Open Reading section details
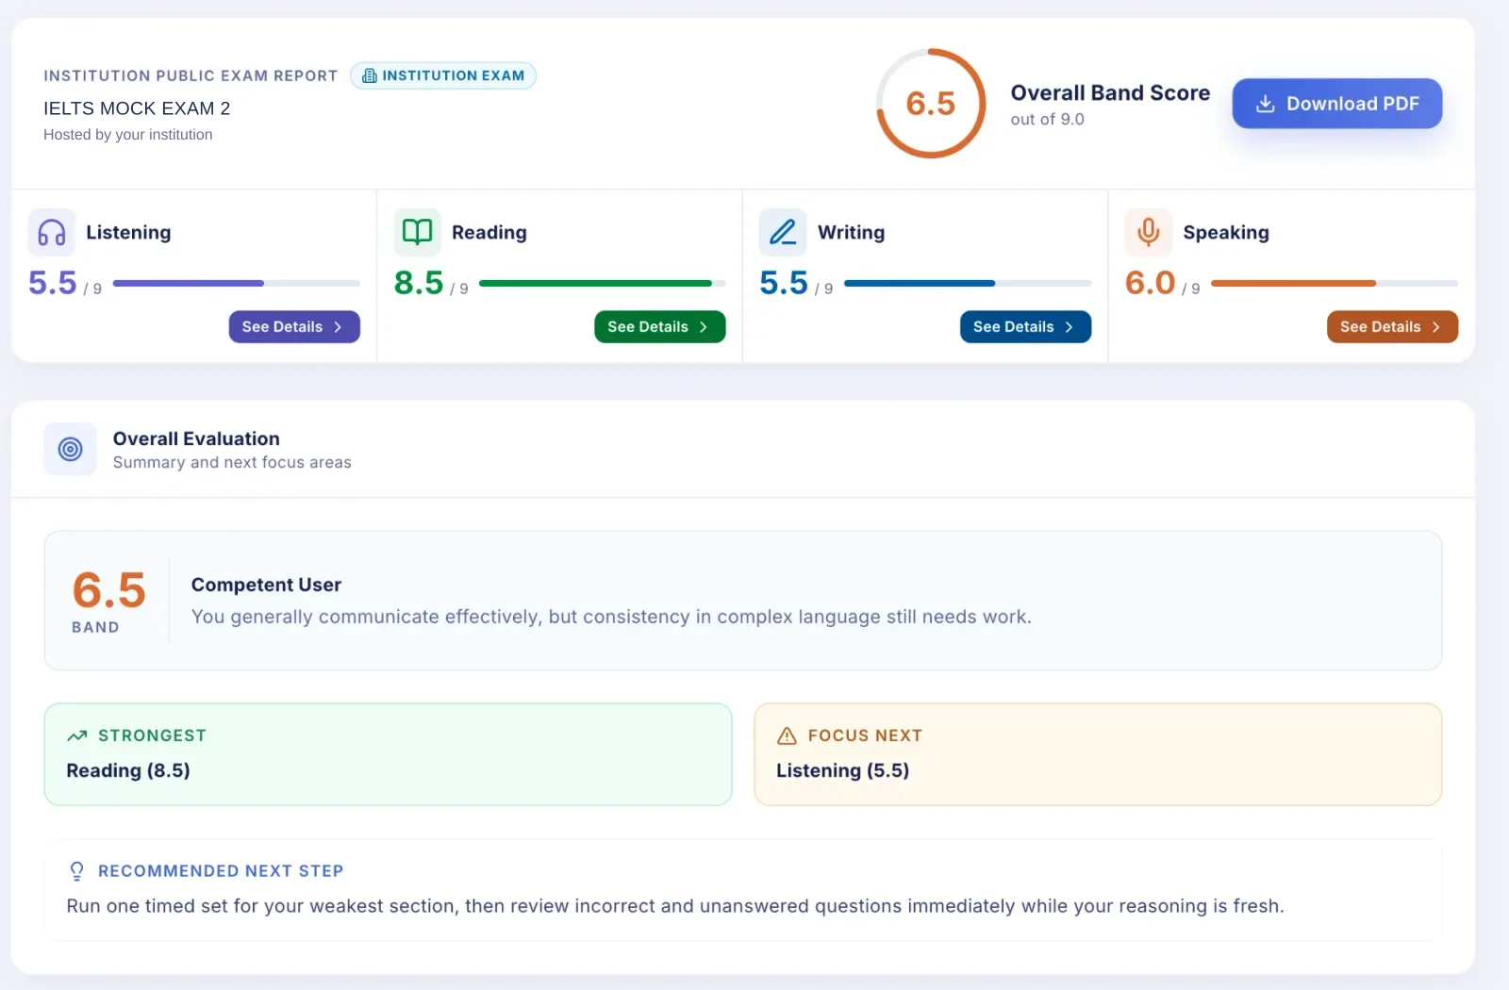Viewport: 1509px width, 990px height. (660, 326)
